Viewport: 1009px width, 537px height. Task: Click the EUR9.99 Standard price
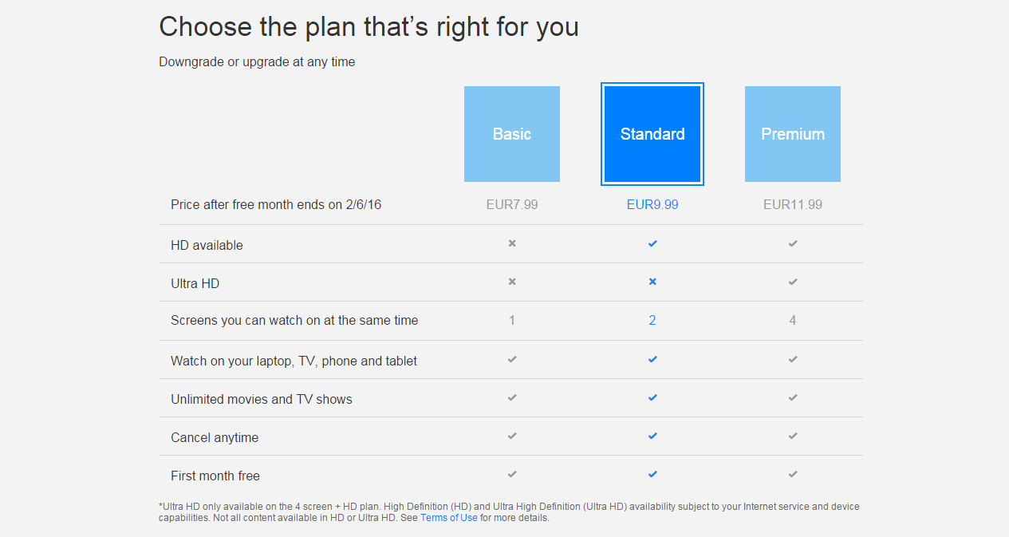(652, 204)
